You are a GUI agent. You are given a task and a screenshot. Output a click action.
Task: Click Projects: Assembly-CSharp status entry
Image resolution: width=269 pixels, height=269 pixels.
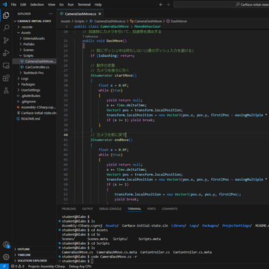46,266
